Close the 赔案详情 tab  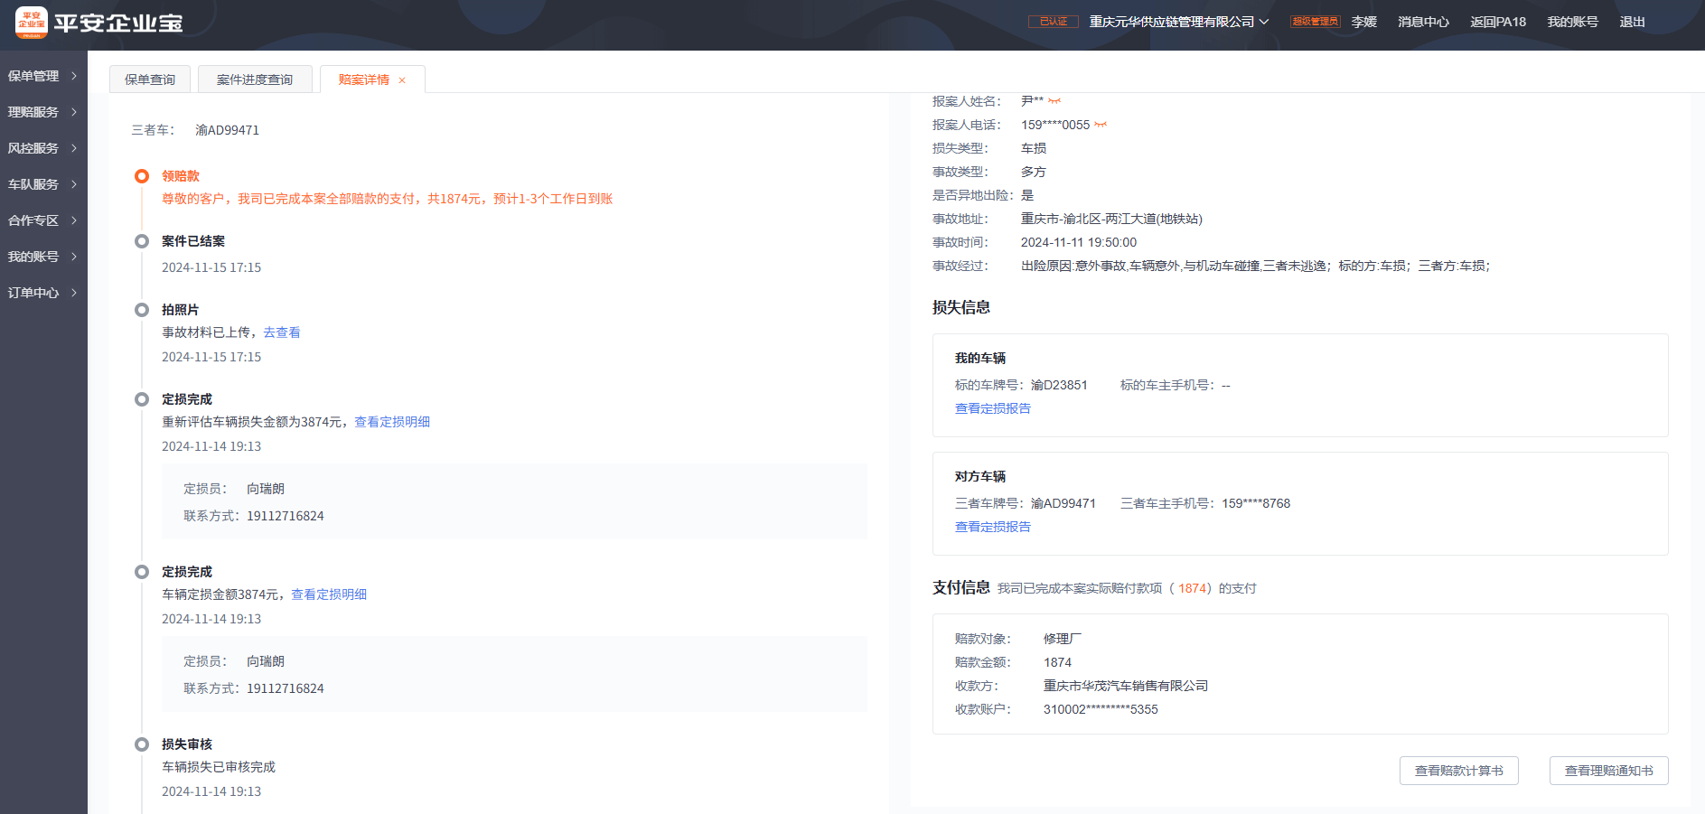tap(402, 80)
